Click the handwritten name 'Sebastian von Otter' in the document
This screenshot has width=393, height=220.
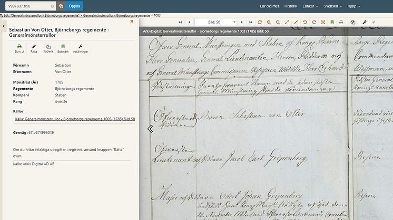click(x=267, y=114)
